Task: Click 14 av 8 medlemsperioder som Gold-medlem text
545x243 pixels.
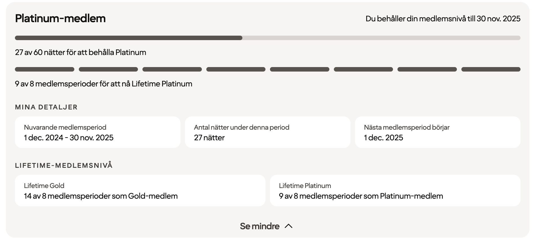Action: (101, 196)
